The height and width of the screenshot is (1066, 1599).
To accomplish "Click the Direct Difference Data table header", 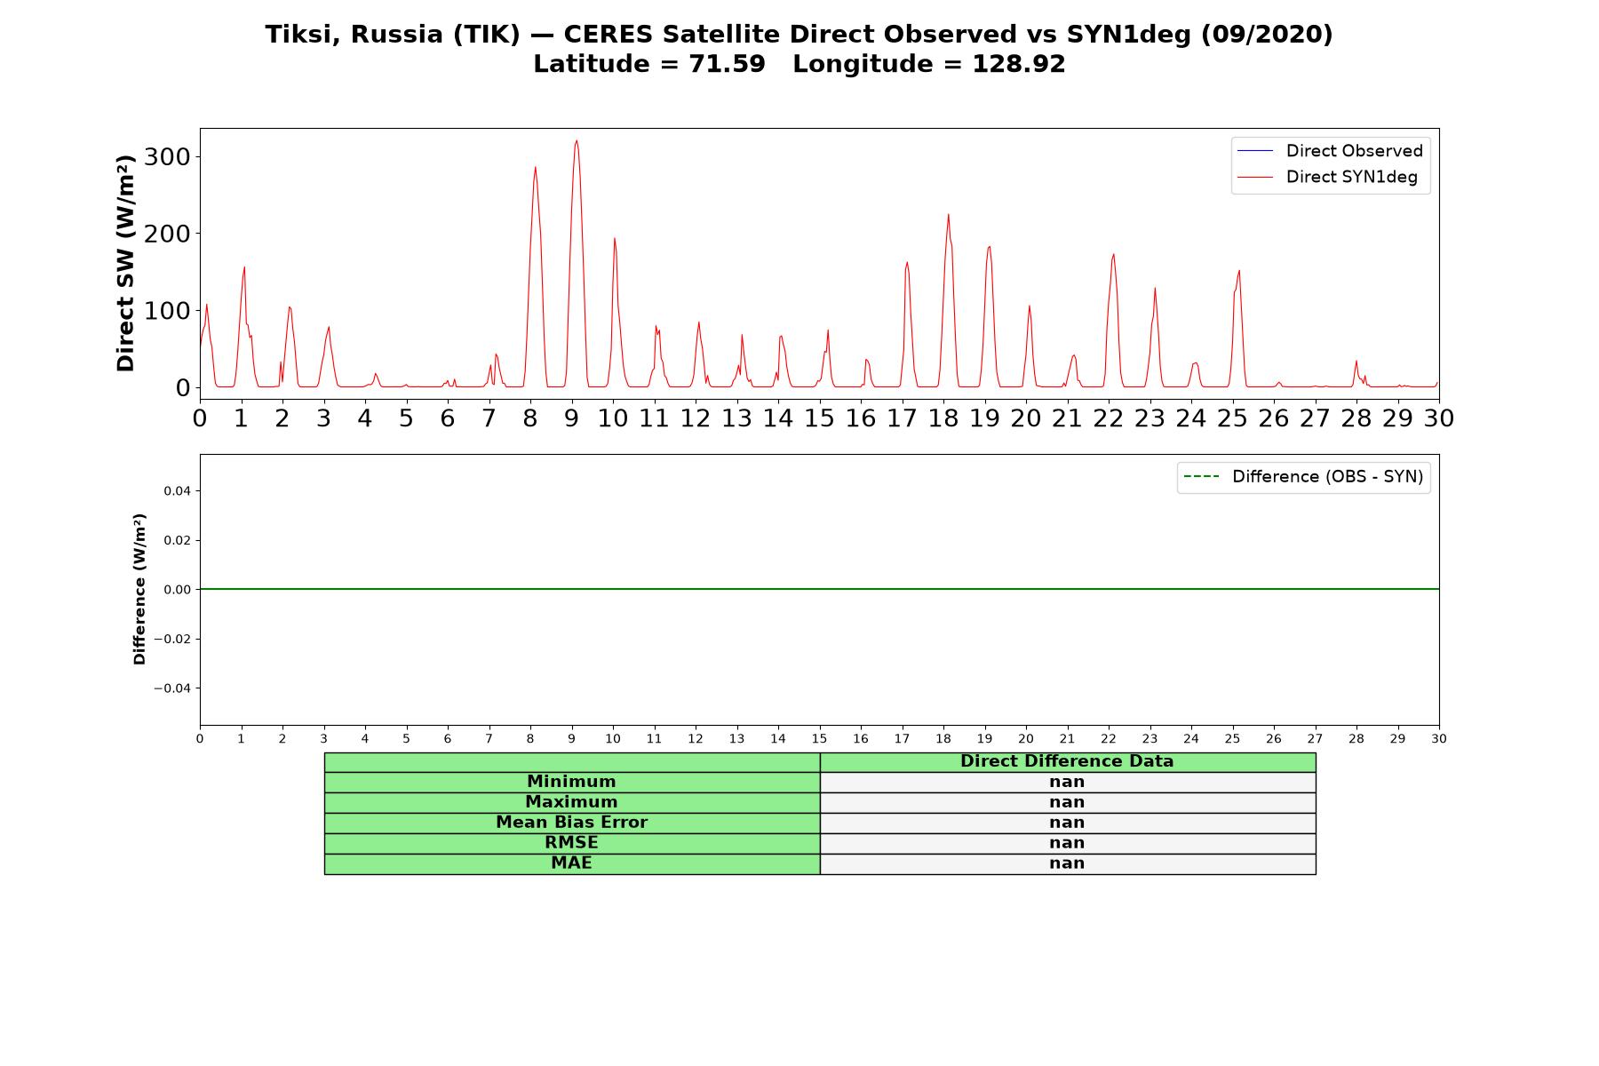I will tap(1067, 761).
